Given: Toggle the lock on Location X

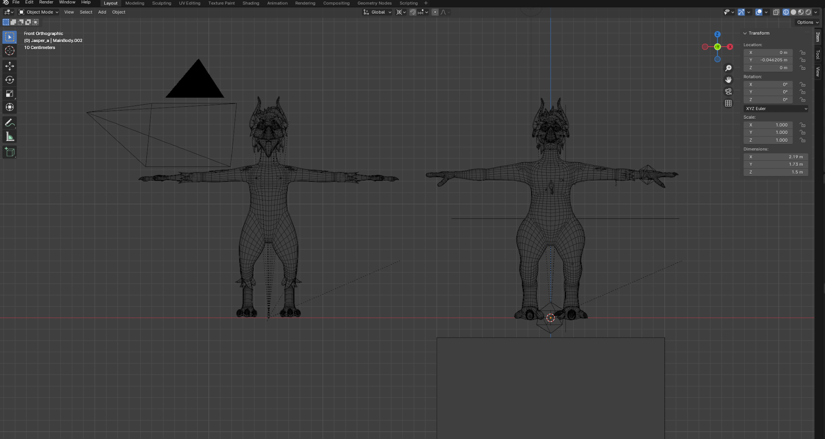Looking at the screenshot, I should pyautogui.click(x=802, y=53).
